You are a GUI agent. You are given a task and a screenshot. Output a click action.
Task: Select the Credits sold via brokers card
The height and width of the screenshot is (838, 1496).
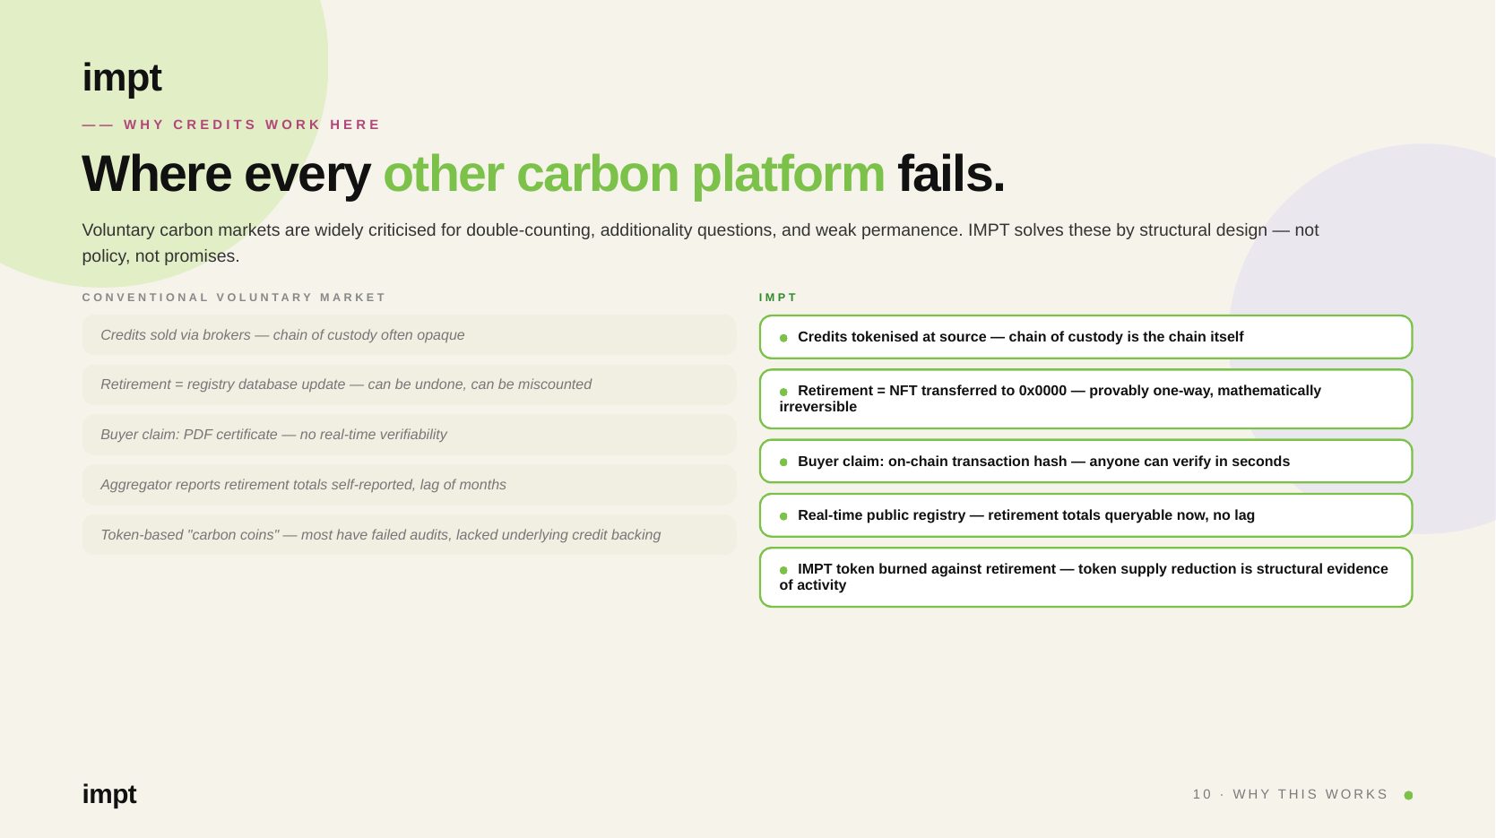(409, 334)
